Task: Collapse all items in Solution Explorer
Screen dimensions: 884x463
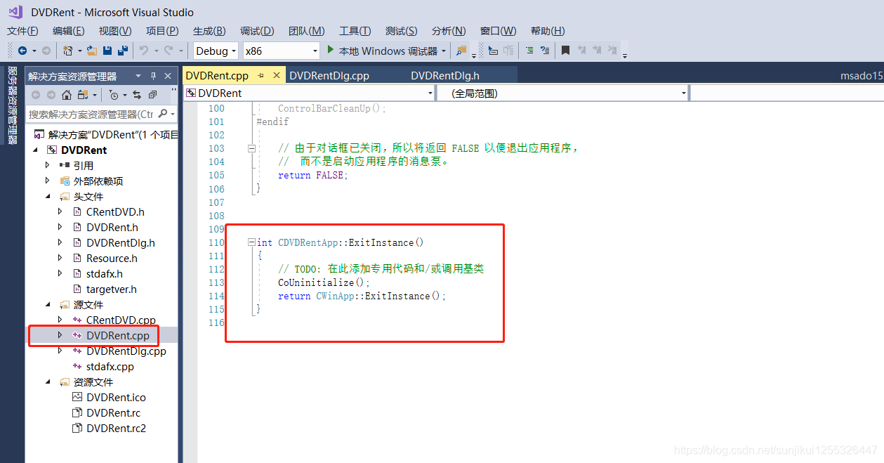Action: tap(152, 95)
